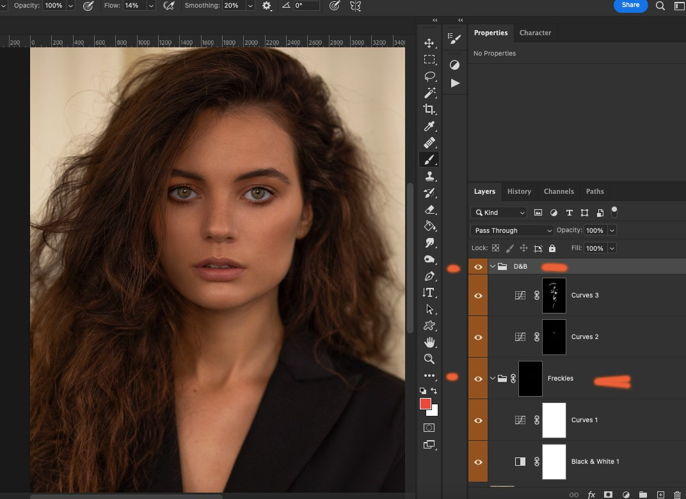Open the Kind filter dropdown

click(499, 212)
